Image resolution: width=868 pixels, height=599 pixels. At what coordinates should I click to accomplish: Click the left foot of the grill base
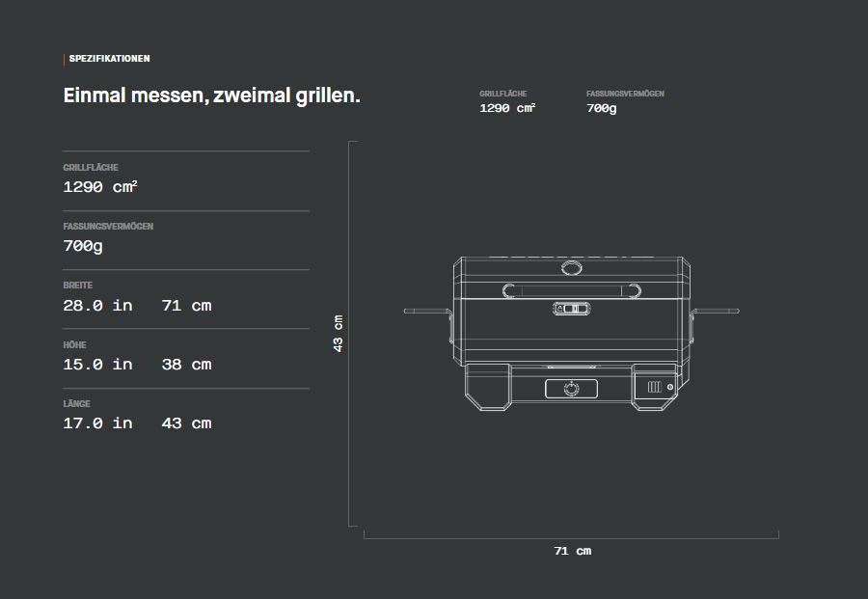(x=486, y=388)
